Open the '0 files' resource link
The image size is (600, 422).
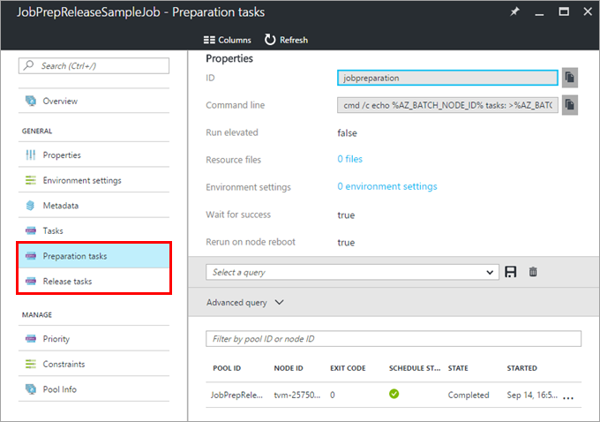pos(349,160)
